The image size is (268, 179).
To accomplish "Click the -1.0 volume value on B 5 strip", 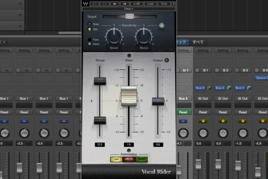I will tap(239, 143).
